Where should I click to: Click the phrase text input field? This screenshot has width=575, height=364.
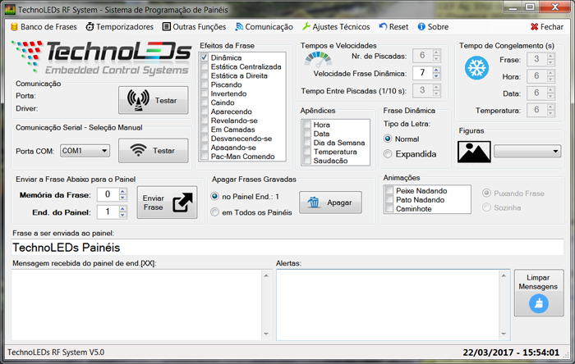[287, 248]
